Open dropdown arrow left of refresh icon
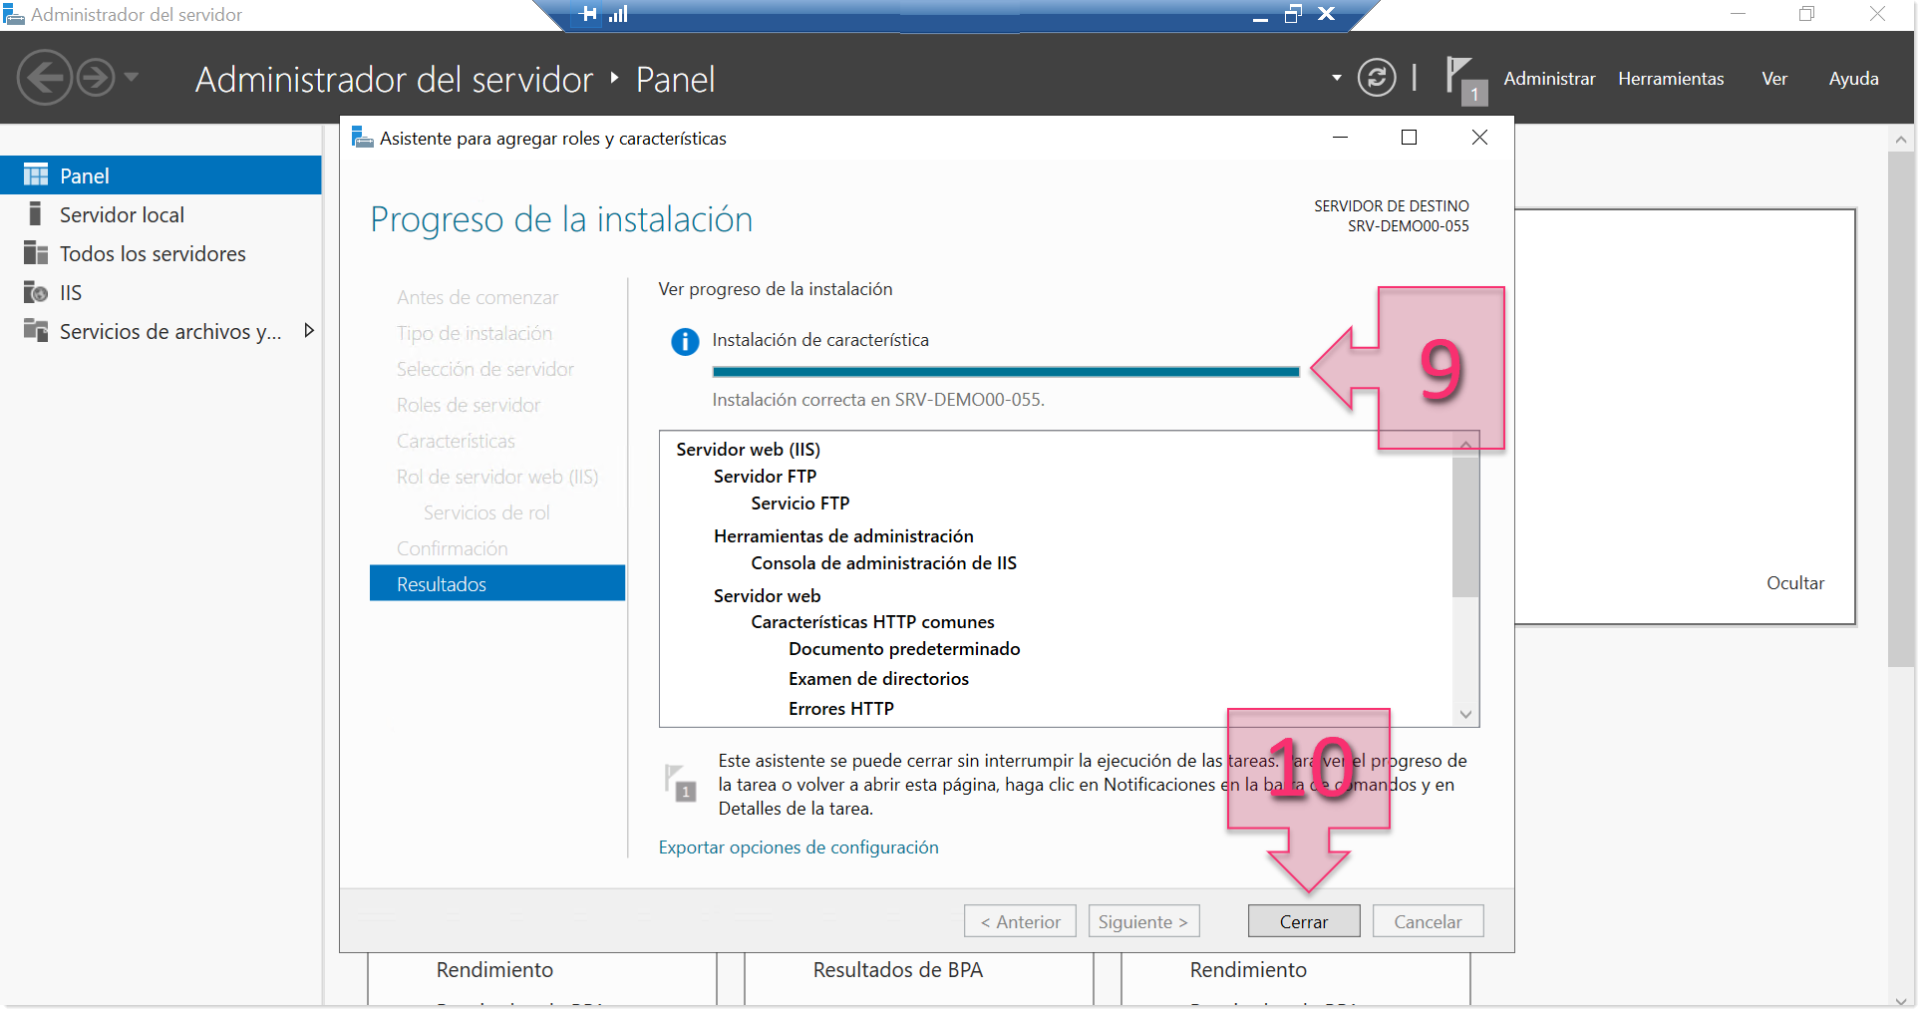Viewport: 1920px width, 1013px height. (1337, 78)
